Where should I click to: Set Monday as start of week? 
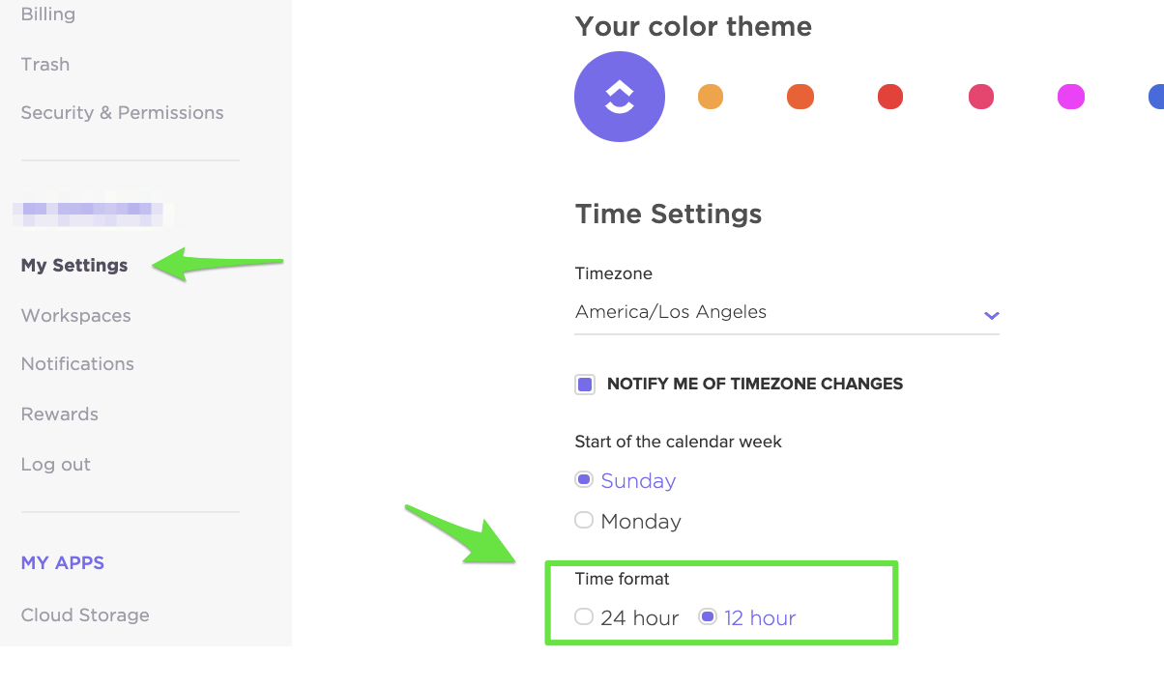[x=584, y=521]
